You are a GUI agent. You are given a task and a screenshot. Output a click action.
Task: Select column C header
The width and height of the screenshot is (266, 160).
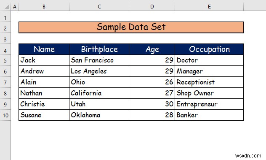click(x=99, y=7)
